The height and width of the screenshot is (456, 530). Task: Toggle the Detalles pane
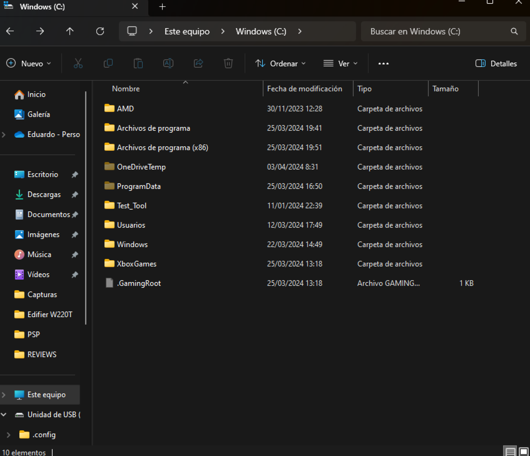pyautogui.click(x=496, y=64)
